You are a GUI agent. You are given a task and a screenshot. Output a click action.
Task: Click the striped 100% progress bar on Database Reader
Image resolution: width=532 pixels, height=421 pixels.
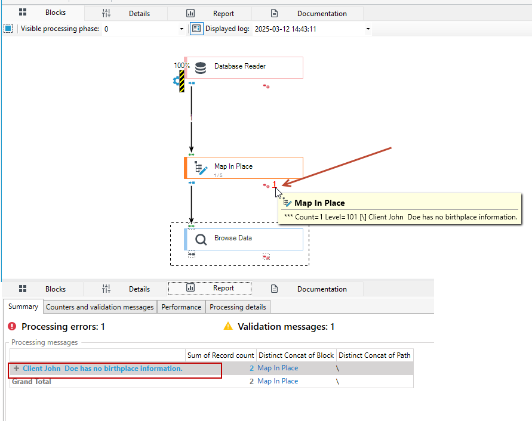click(x=182, y=81)
